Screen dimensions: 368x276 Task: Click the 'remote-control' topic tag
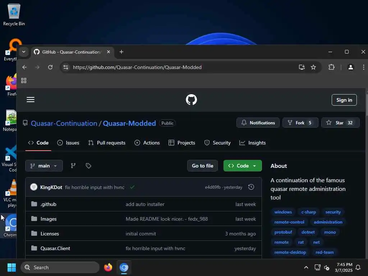click(x=289, y=222)
